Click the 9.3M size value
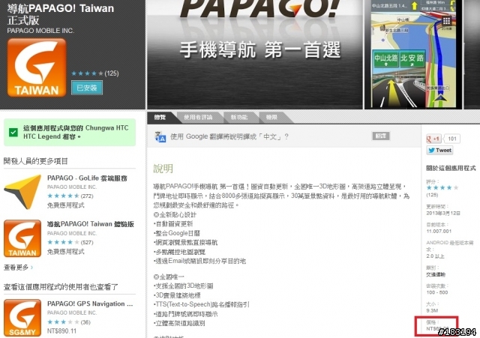The height and width of the screenshot is (338, 480). click(432, 310)
